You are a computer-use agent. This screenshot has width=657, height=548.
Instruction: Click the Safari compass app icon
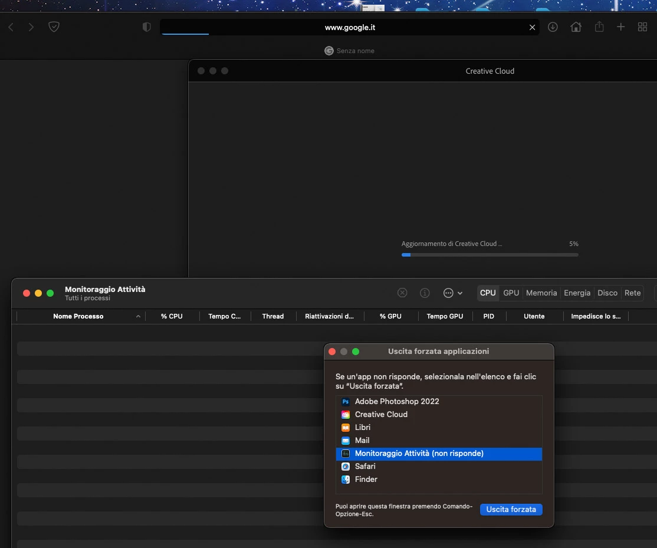point(345,467)
